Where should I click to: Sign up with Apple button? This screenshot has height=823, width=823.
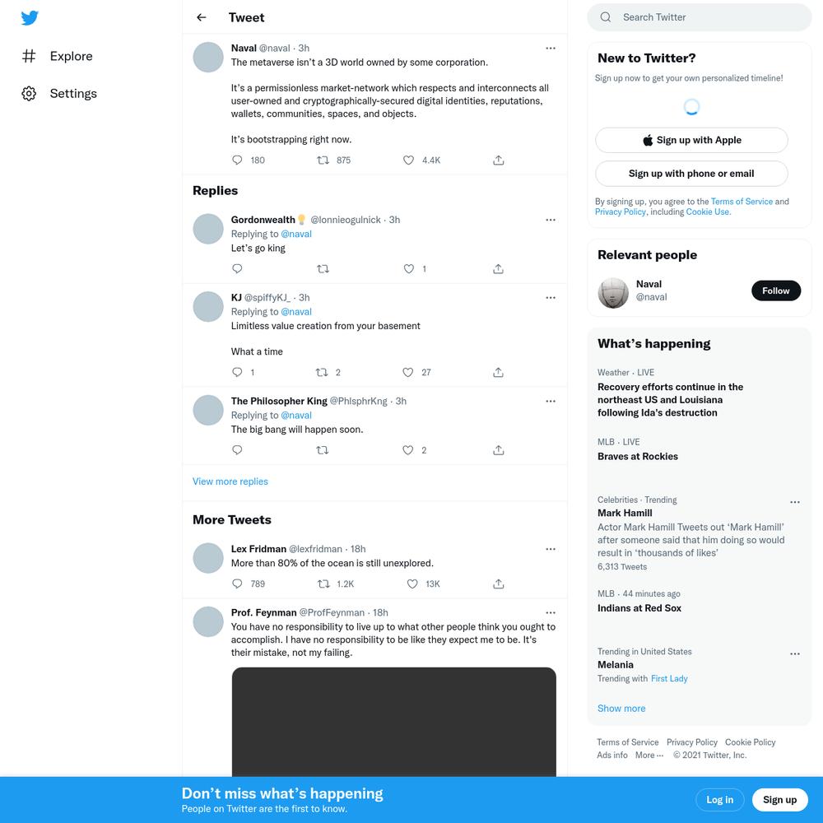click(x=691, y=140)
